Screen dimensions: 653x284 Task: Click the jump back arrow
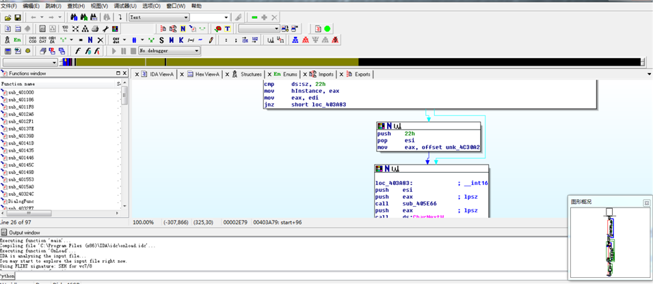pyautogui.click(x=34, y=18)
